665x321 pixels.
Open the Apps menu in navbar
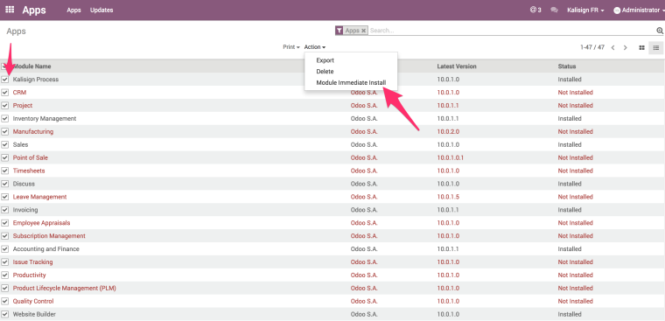tap(73, 10)
